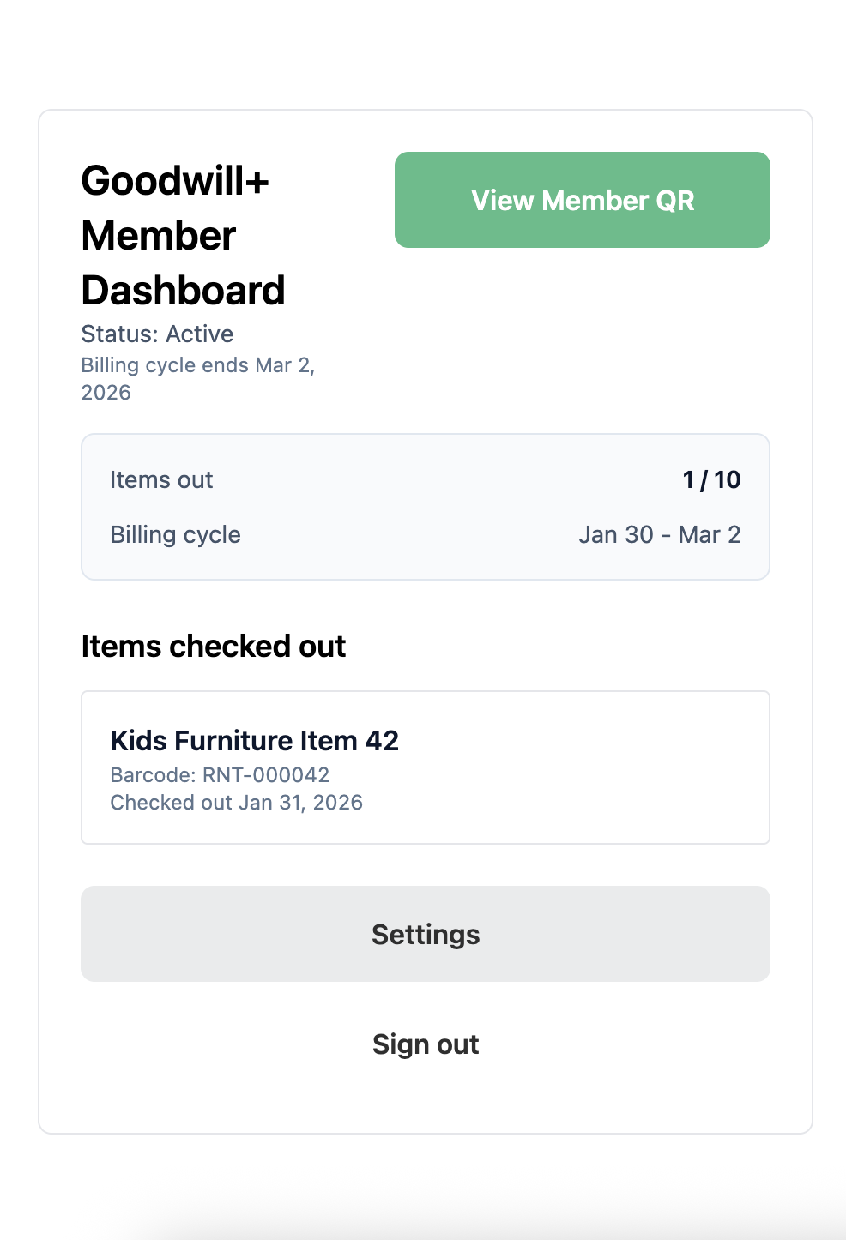
Task: Click the Billing cycle row label
Action: [x=175, y=534]
